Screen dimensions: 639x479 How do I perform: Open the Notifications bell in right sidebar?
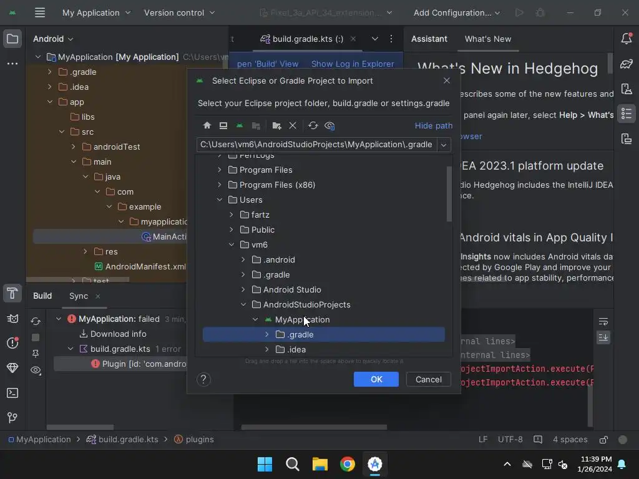pos(627,39)
